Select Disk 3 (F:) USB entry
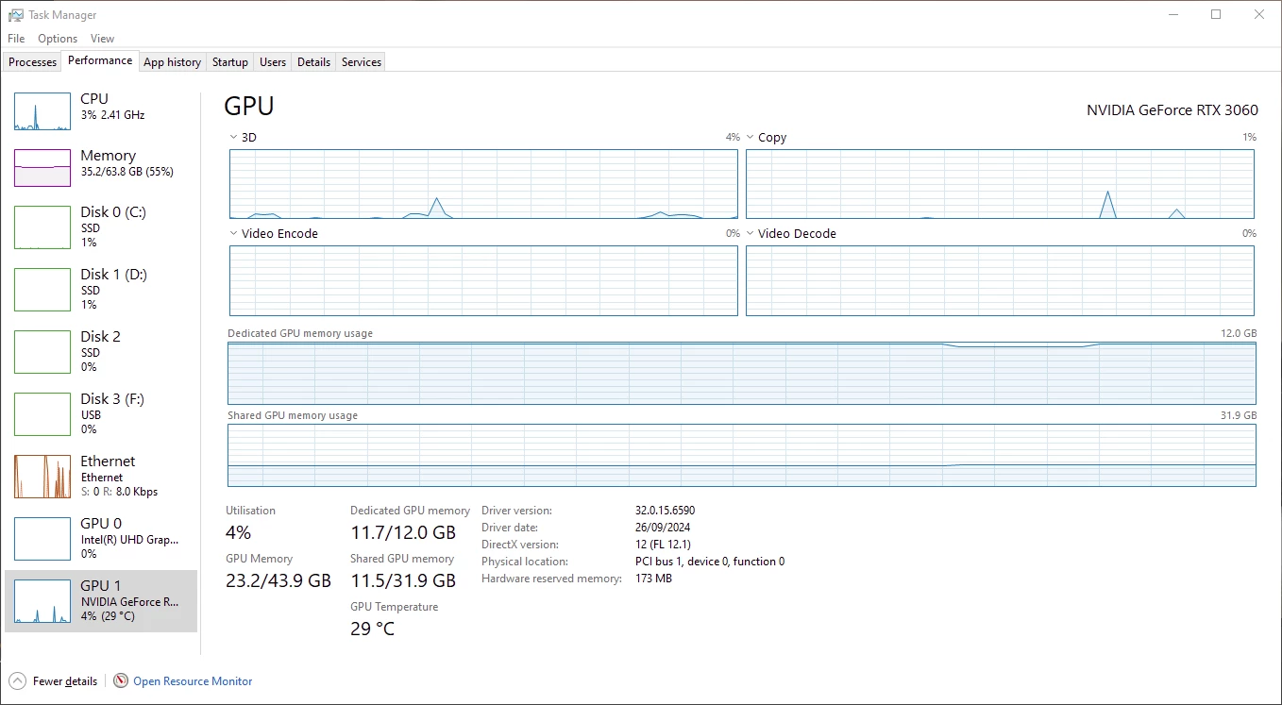This screenshot has width=1282, height=705. (101, 413)
